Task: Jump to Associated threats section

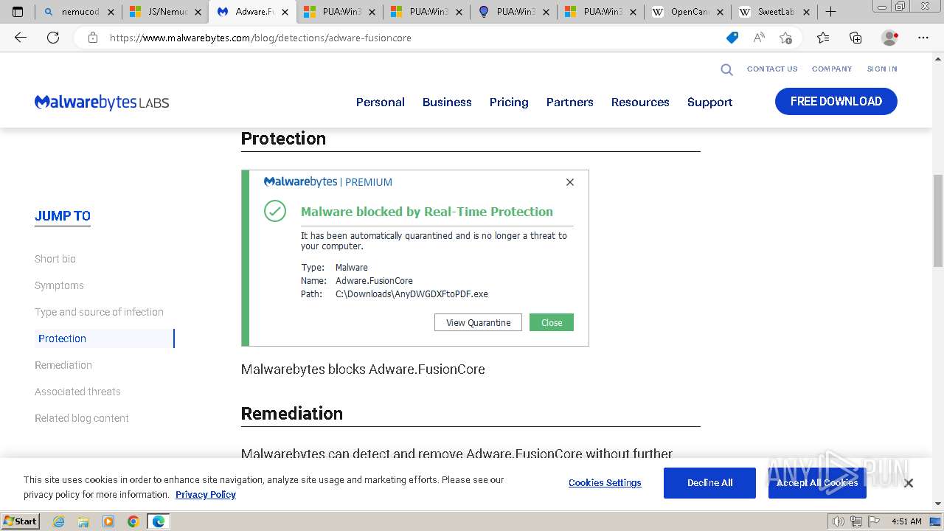Action: [x=77, y=392]
